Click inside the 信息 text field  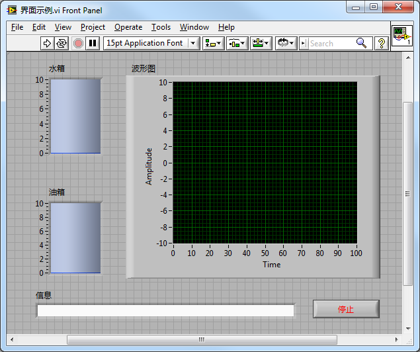pyautogui.click(x=165, y=310)
